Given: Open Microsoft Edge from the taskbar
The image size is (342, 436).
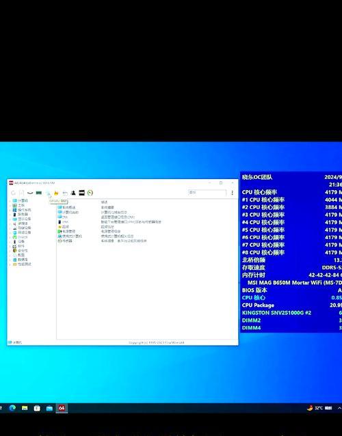Looking at the screenshot, I should (x=12, y=408).
